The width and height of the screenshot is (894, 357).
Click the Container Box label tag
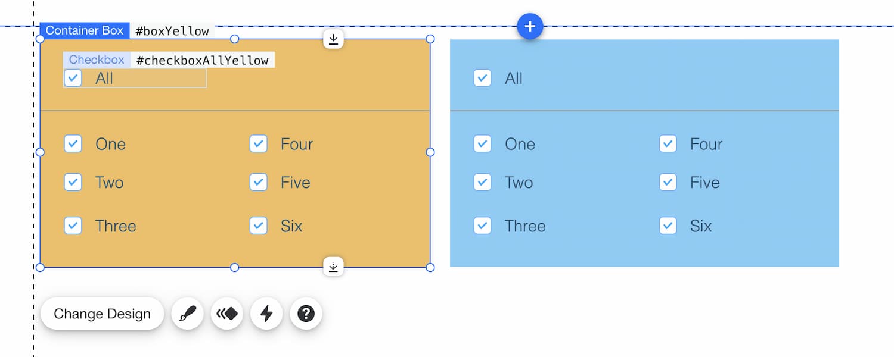point(85,30)
